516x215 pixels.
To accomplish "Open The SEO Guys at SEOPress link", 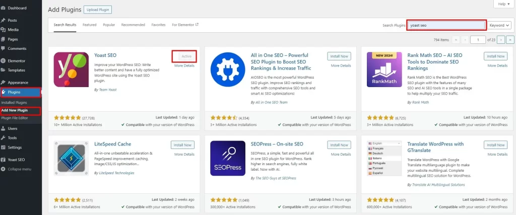I will tap(276, 178).
